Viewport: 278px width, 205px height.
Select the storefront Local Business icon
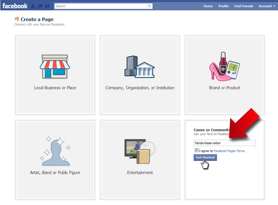coord(54,66)
